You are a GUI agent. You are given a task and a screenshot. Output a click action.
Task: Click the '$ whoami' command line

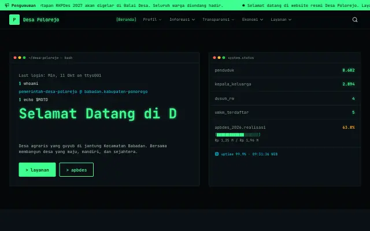tap(28, 83)
